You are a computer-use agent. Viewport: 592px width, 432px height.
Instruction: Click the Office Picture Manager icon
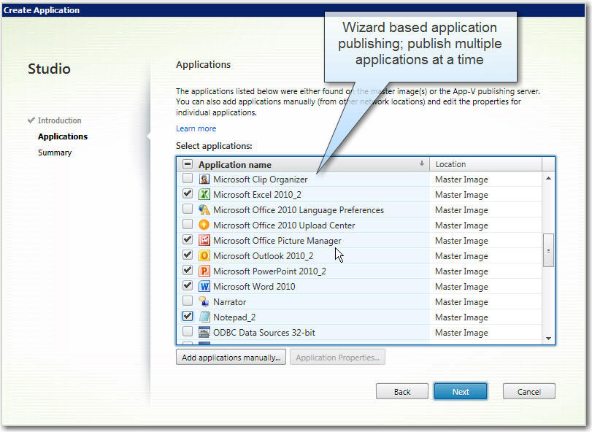click(204, 240)
